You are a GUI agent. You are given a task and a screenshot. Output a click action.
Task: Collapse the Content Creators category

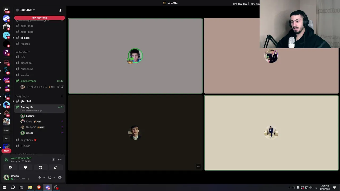(x=26, y=154)
